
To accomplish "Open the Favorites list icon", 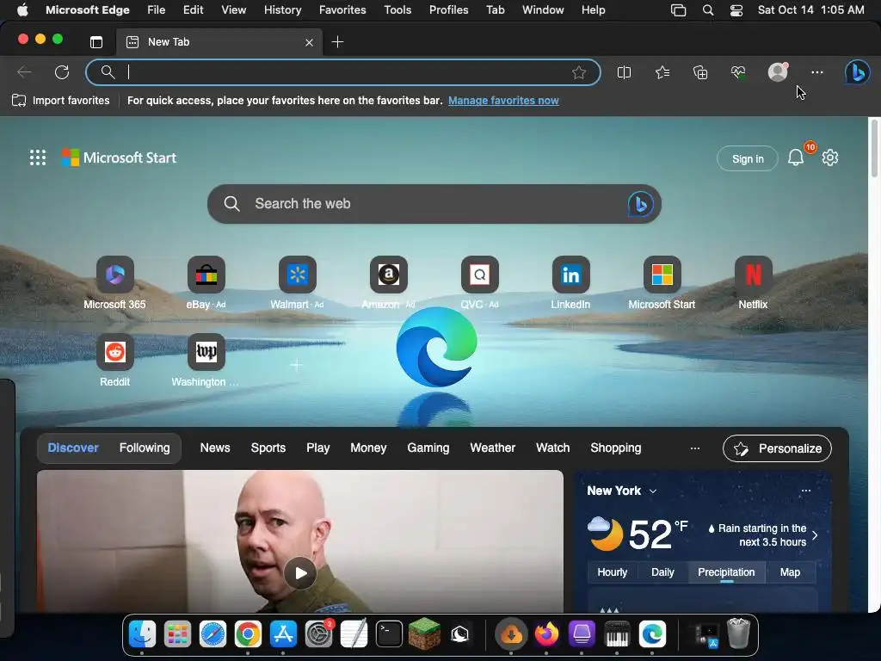I will click(662, 72).
